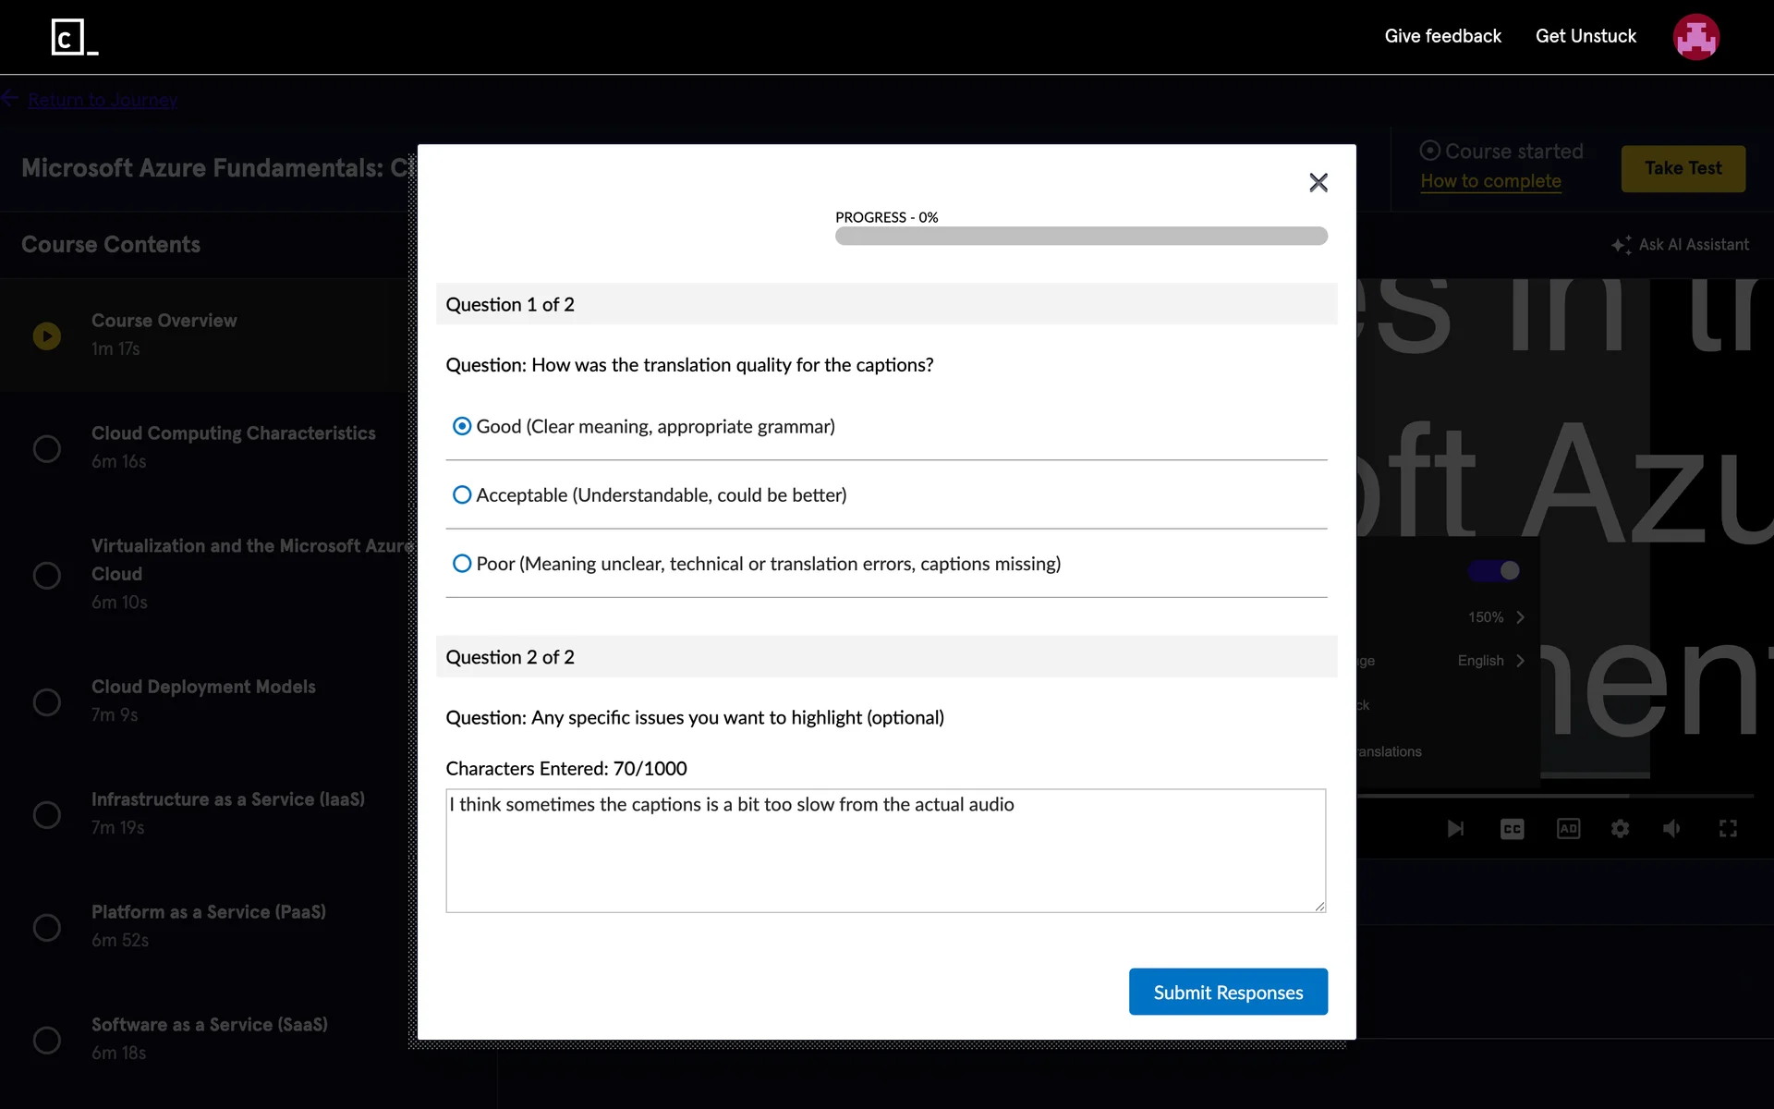Viewport: 1774px width, 1109px height.
Task: Select Acceptable translation quality option
Action: [x=462, y=495]
